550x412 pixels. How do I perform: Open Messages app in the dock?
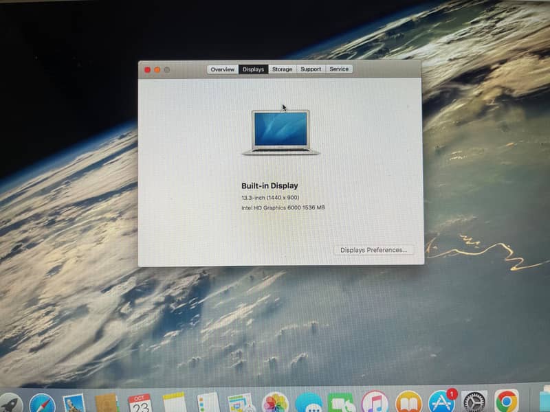tap(308, 403)
